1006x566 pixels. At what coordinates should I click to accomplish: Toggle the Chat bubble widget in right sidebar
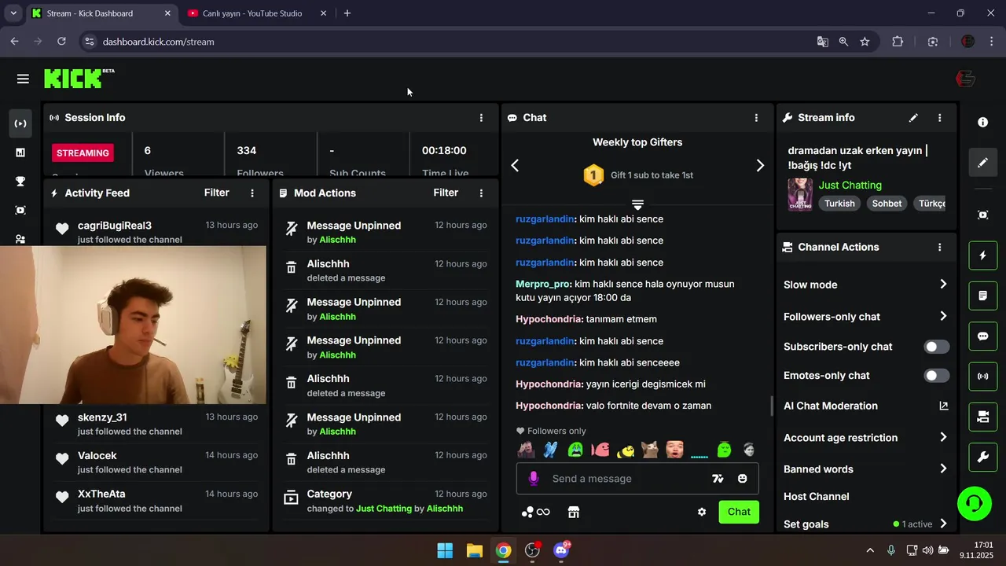pyautogui.click(x=982, y=336)
